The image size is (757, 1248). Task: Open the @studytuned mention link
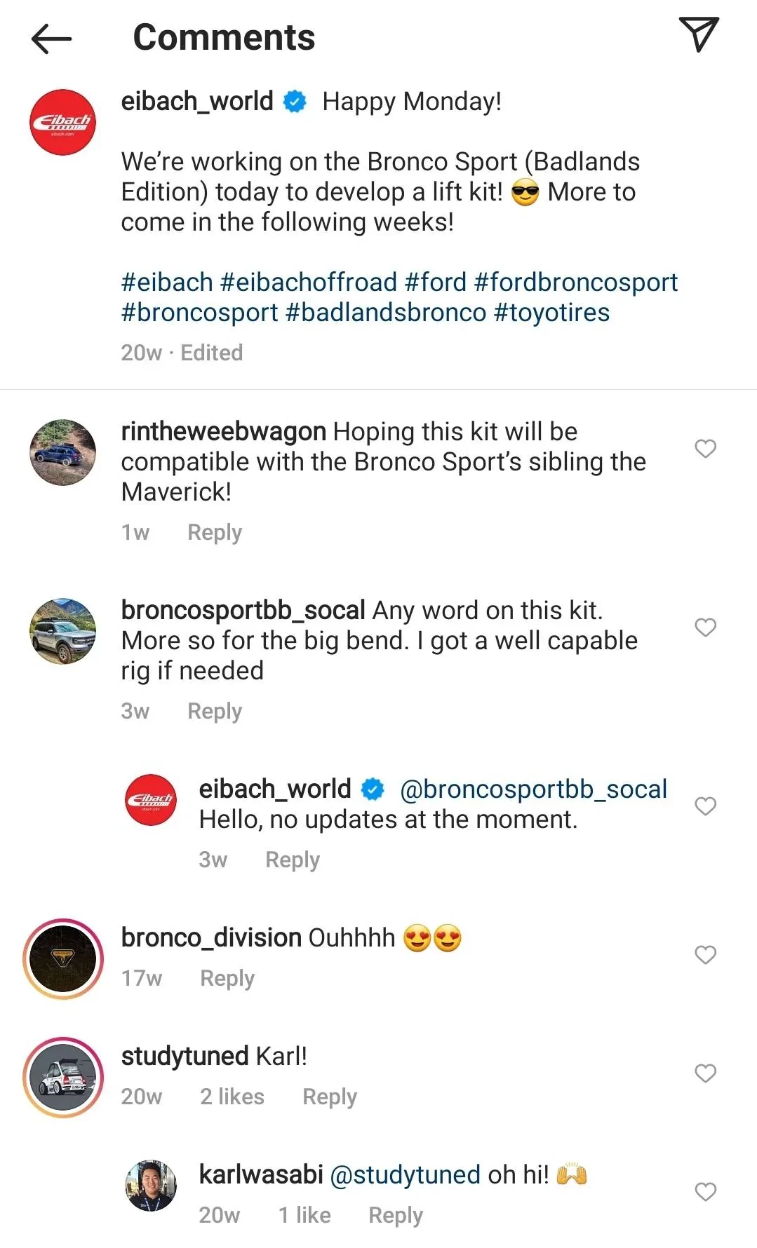405,1175
